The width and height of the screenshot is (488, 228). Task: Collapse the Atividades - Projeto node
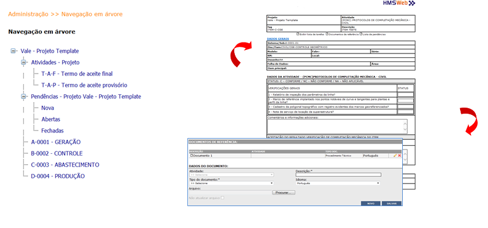23,63
